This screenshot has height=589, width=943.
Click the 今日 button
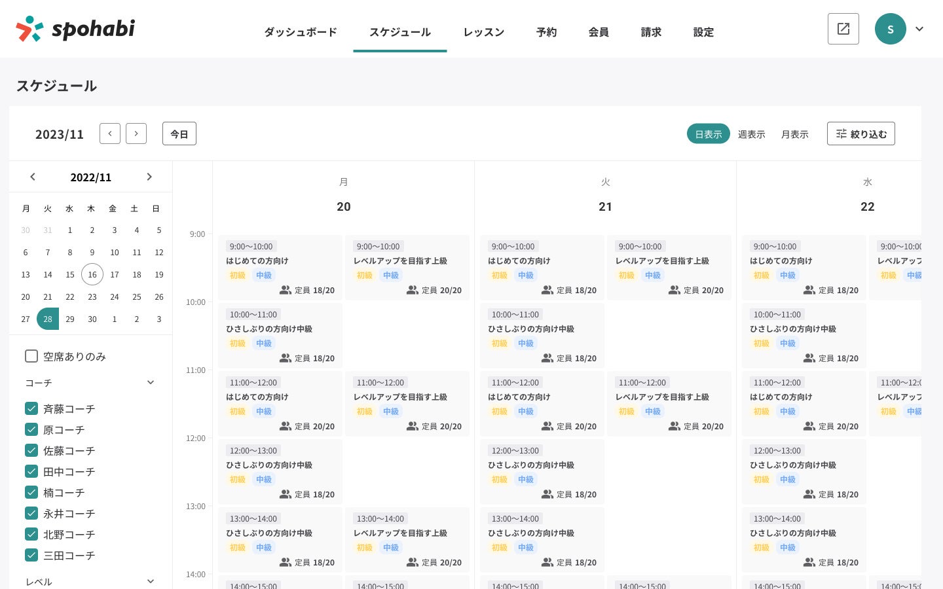(x=179, y=134)
